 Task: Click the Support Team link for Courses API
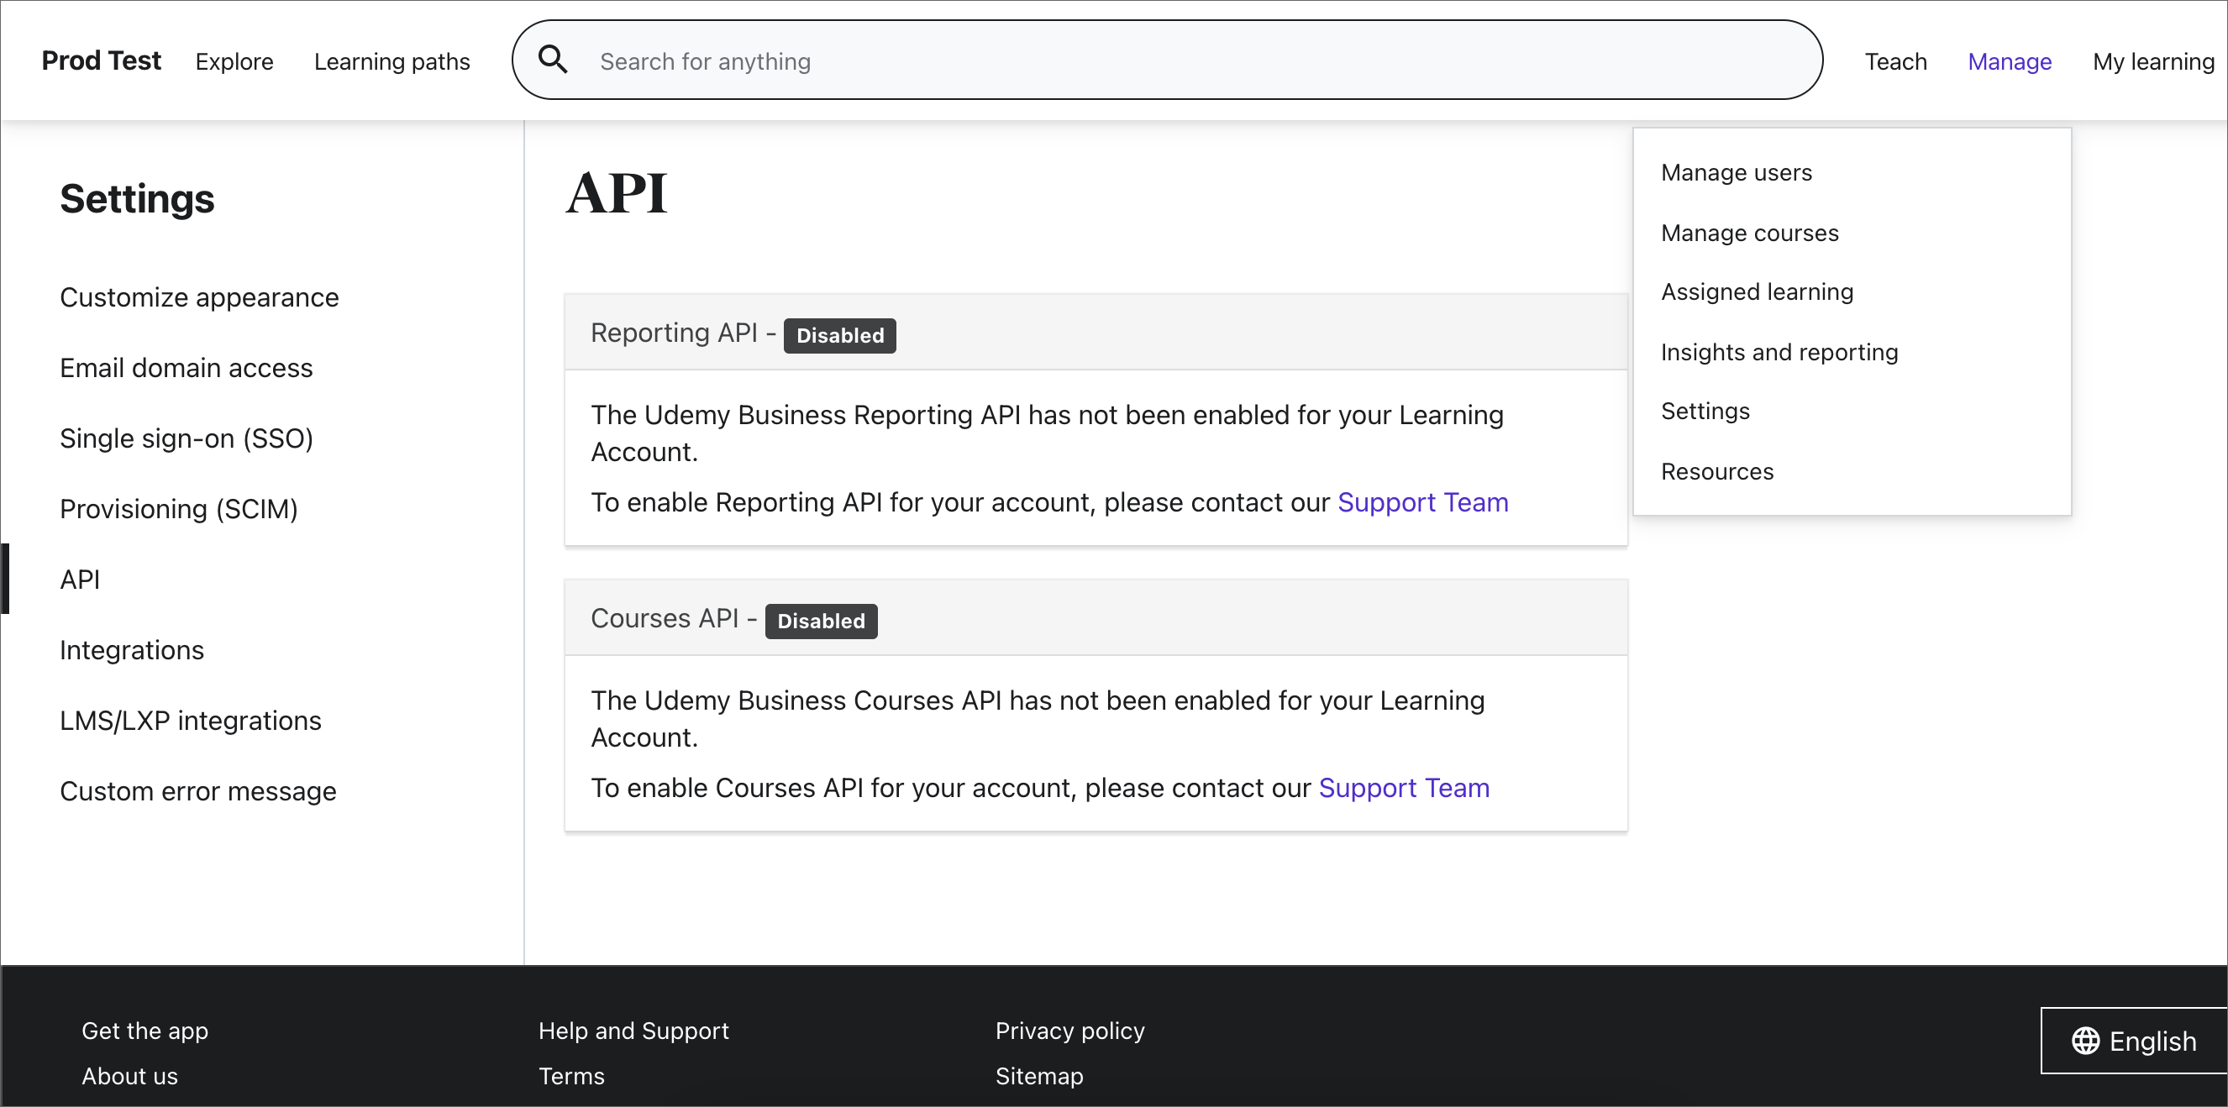point(1404,789)
